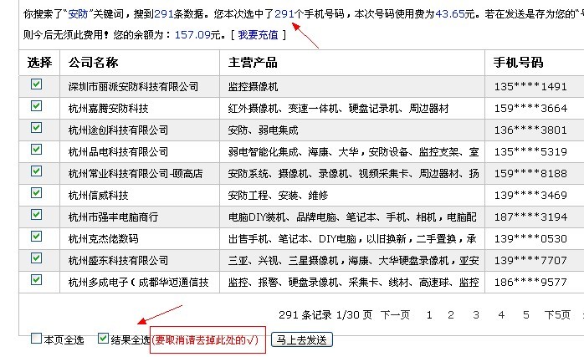Open the 我要充值 recharge link
The height and width of the screenshot is (357, 584).
click(261, 34)
